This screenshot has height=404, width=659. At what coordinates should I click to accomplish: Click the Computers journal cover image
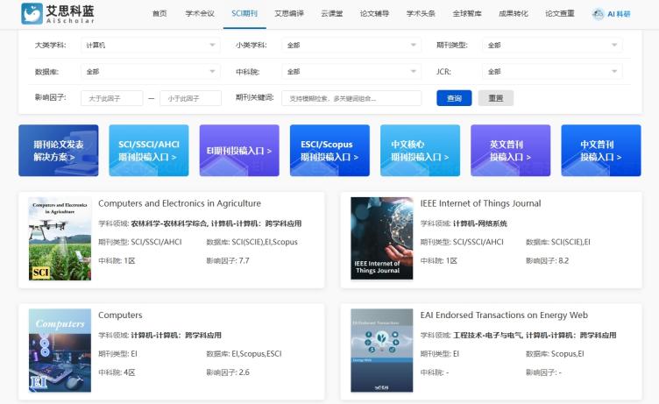pyautogui.click(x=60, y=350)
